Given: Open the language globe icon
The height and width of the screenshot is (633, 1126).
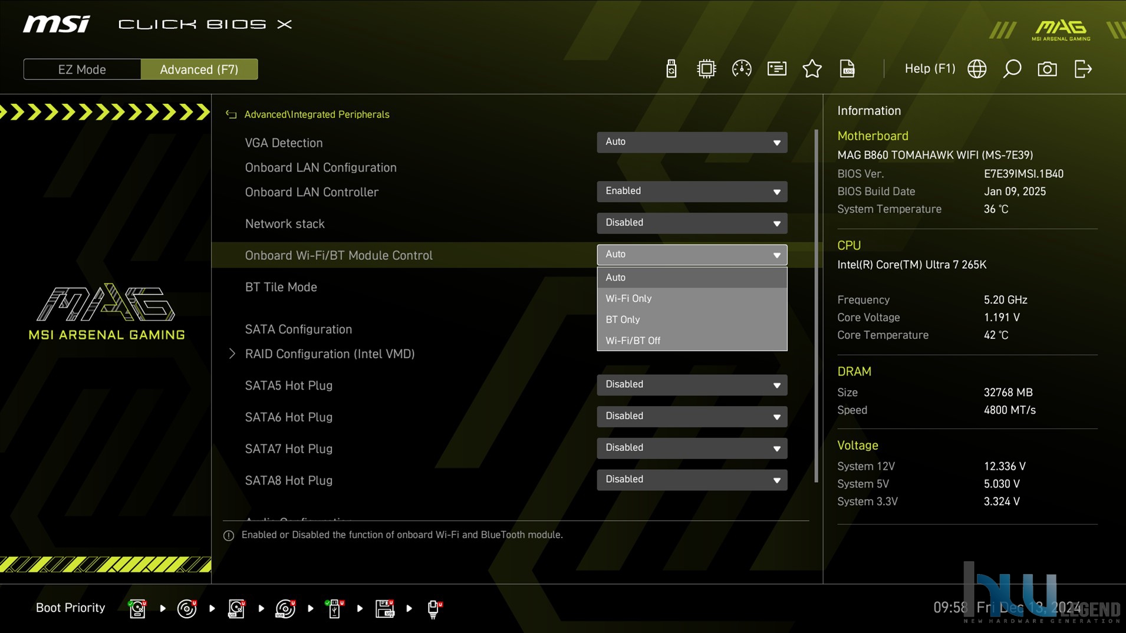Looking at the screenshot, I should [x=977, y=69].
